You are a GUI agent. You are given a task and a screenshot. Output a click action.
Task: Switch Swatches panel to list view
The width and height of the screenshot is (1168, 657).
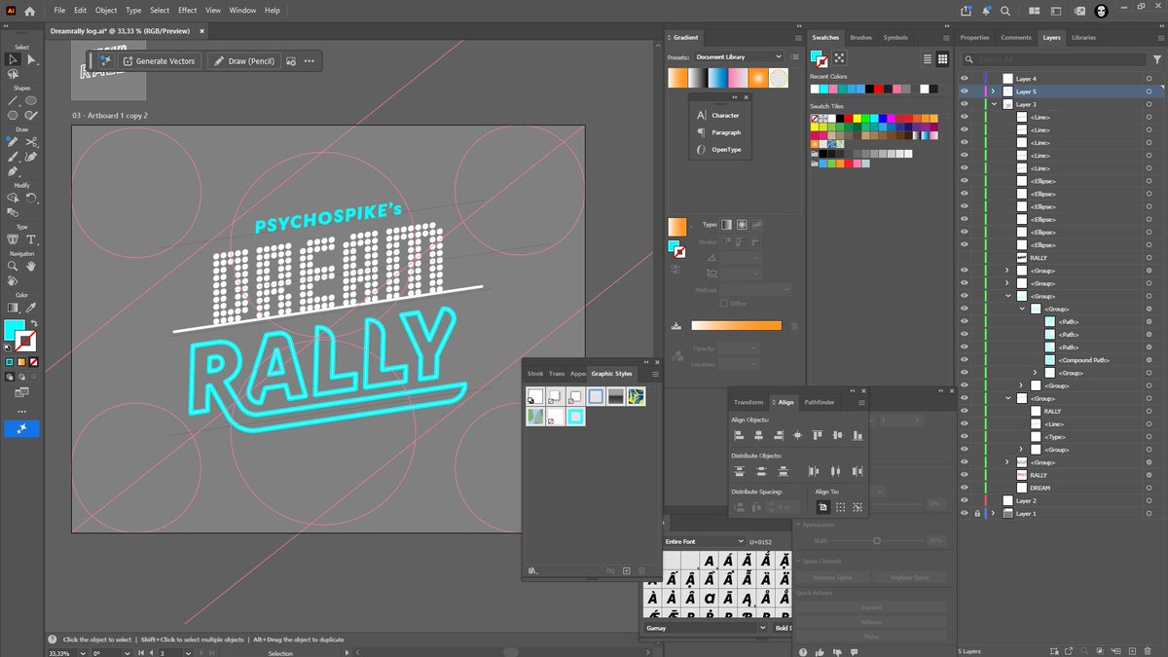click(928, 59)
